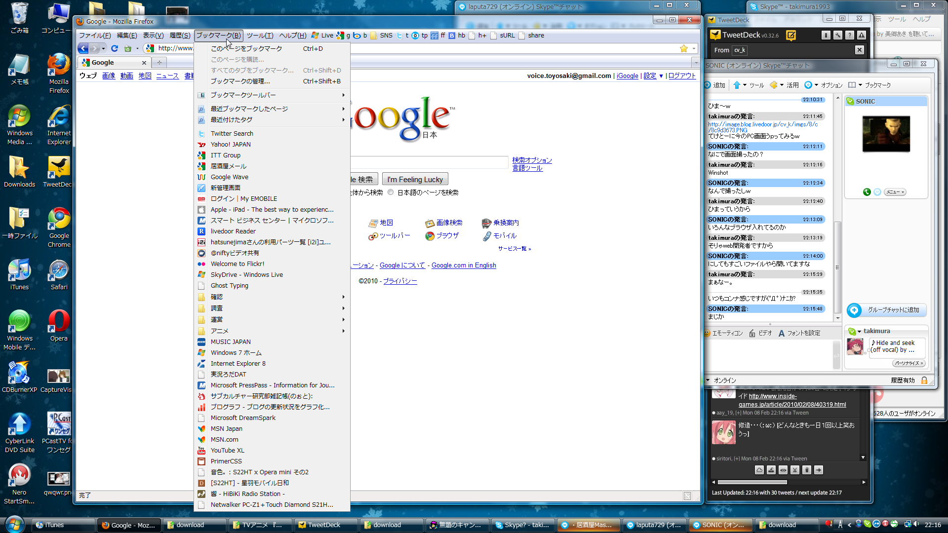Image resolution: width=948 pixels, height=533 pixels.
Task: Open Firefox 履歴(S) menu
Action: point(180,36)
